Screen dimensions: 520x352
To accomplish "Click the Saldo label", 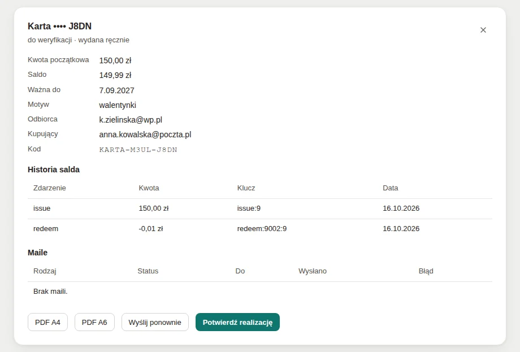I will pyautogui.click(x=37, y=75).
